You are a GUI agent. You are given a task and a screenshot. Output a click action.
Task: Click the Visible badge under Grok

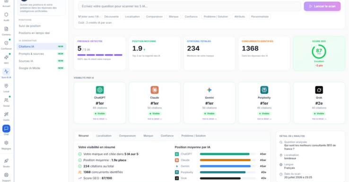(x=319, y=114)
